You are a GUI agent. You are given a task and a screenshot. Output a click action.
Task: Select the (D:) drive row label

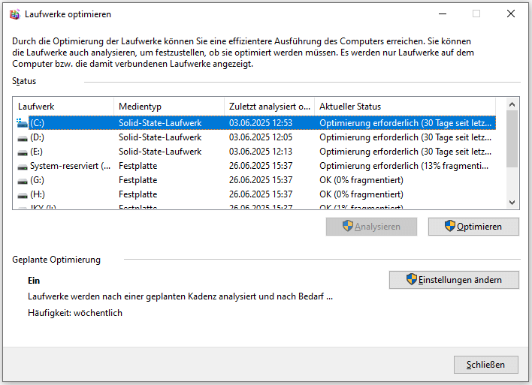[x=37, y=137]
